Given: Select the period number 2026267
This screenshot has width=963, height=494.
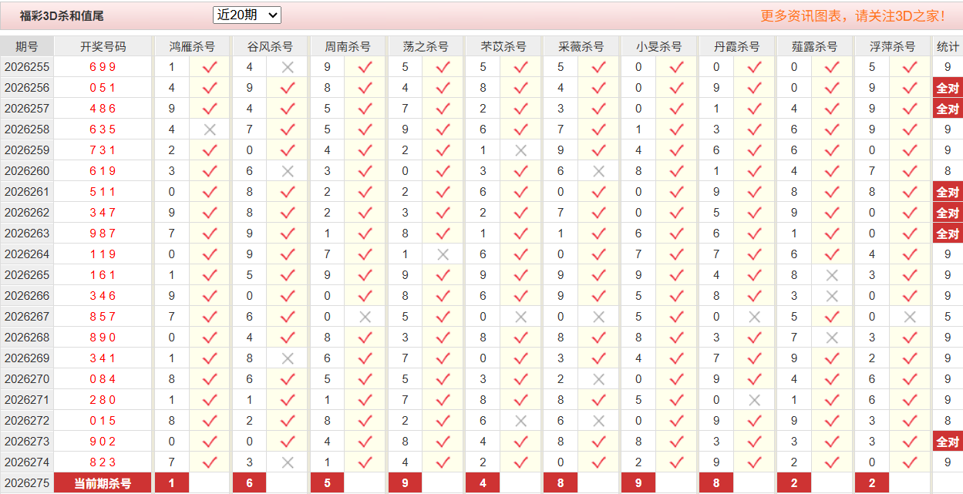Looking at the screenshot, I should pos(27,317).
